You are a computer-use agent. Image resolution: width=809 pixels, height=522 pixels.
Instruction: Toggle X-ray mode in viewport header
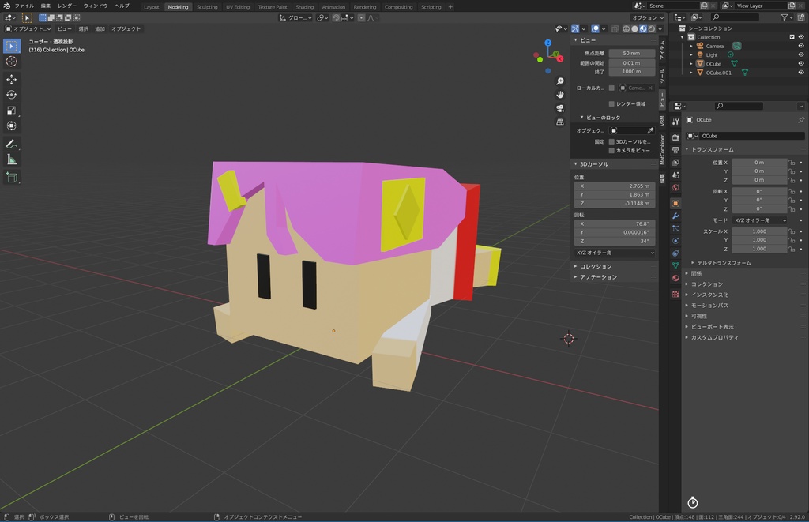(615, 29)
